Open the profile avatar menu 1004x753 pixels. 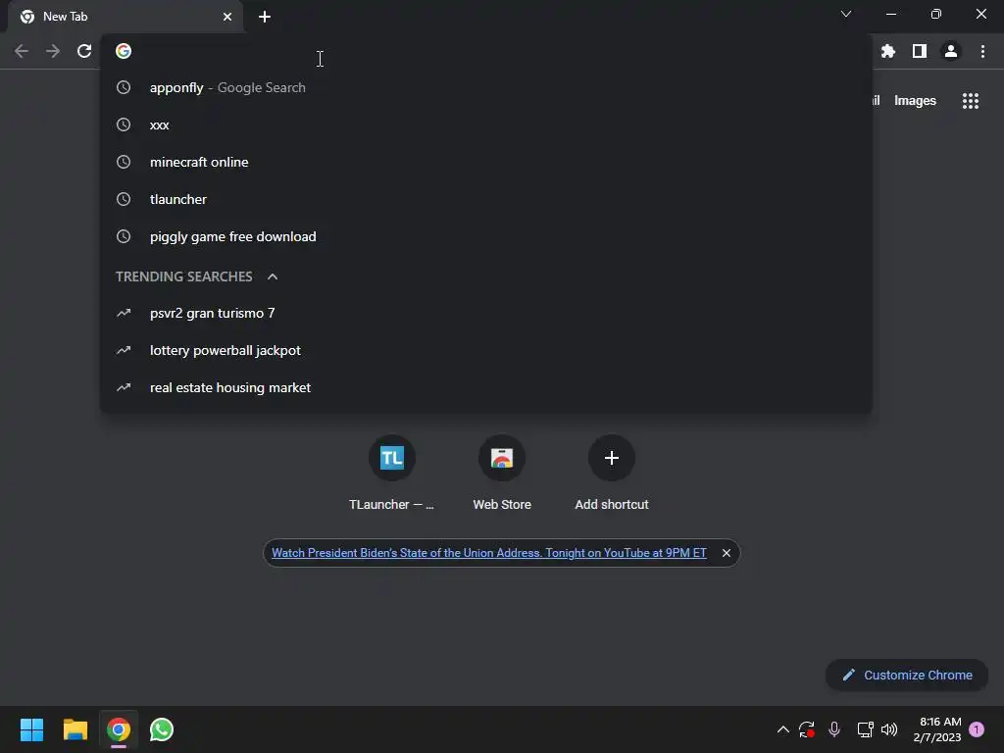pos(951,51)
